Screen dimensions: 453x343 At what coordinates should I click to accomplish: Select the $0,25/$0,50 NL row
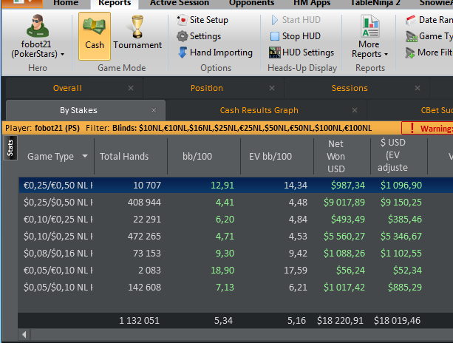click(236, 203)
